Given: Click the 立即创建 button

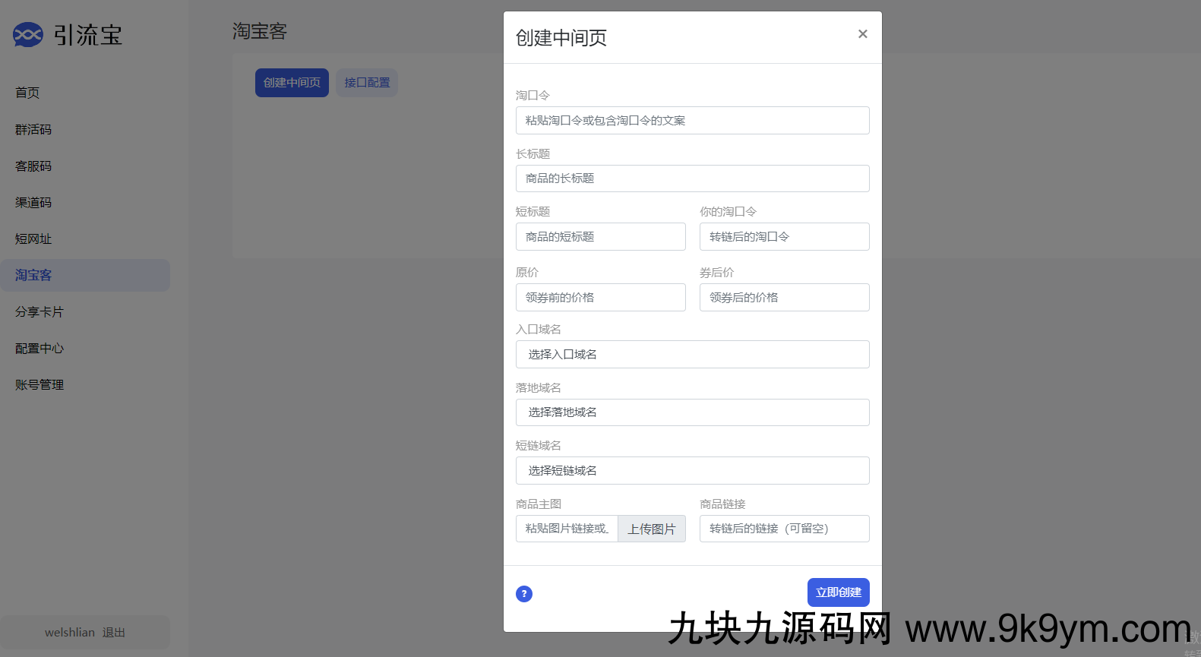Looking at the screenshot, I should click(838, 592).
